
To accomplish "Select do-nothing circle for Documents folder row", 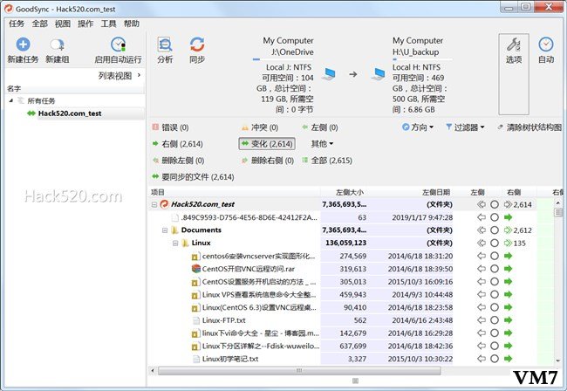I will tap(494, 230).
